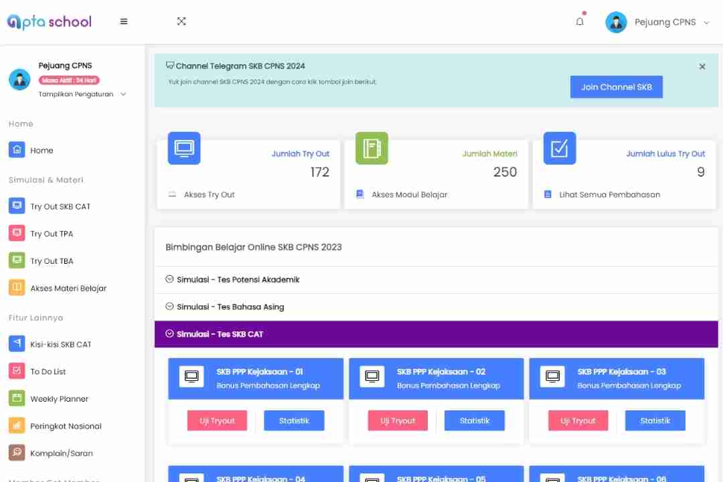
Task: Open Try Out TPA menu
Action: point(52,234)
